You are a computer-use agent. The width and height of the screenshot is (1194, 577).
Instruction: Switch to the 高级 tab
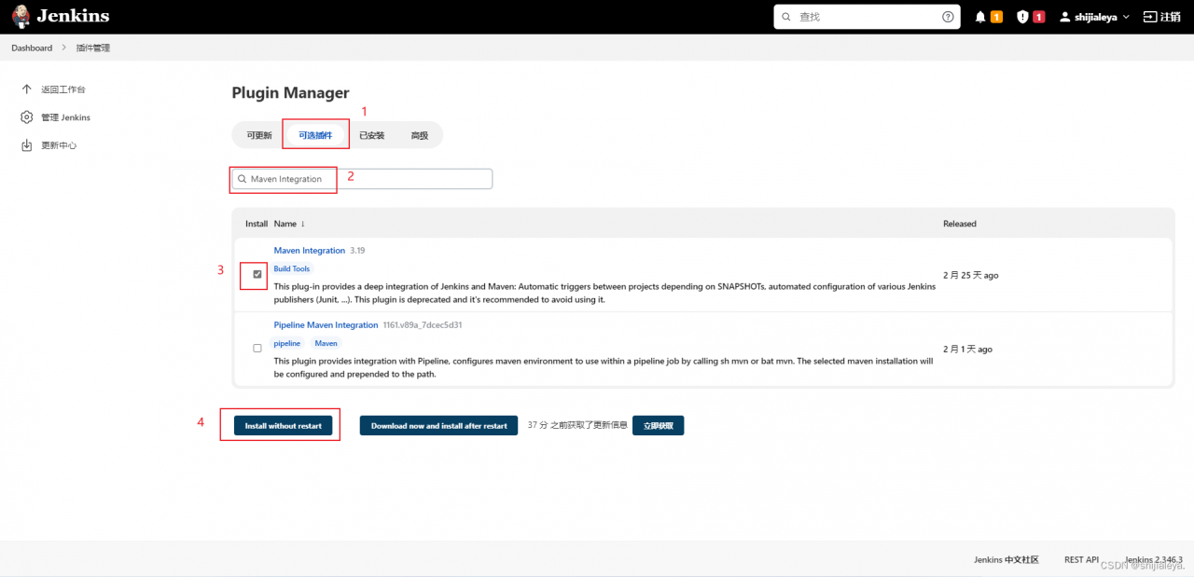420,135
